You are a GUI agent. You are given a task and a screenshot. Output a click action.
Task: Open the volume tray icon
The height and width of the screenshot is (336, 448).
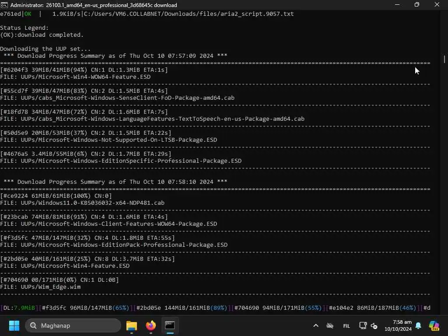[374, 325]
